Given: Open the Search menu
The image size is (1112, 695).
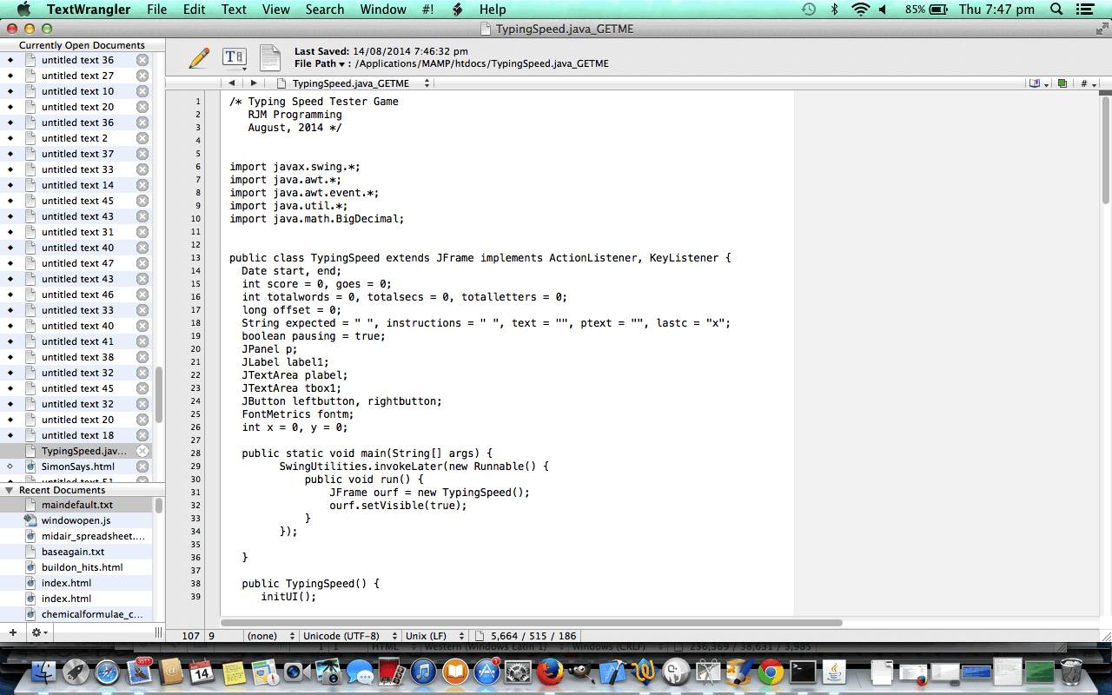Looking at the screenshot, I should (x=324, y=10).
